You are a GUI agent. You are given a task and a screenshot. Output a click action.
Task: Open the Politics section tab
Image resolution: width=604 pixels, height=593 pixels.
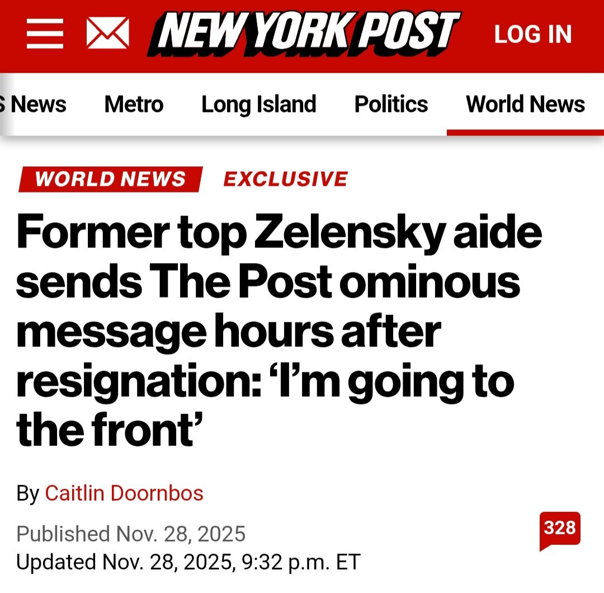tap(391, 105)
